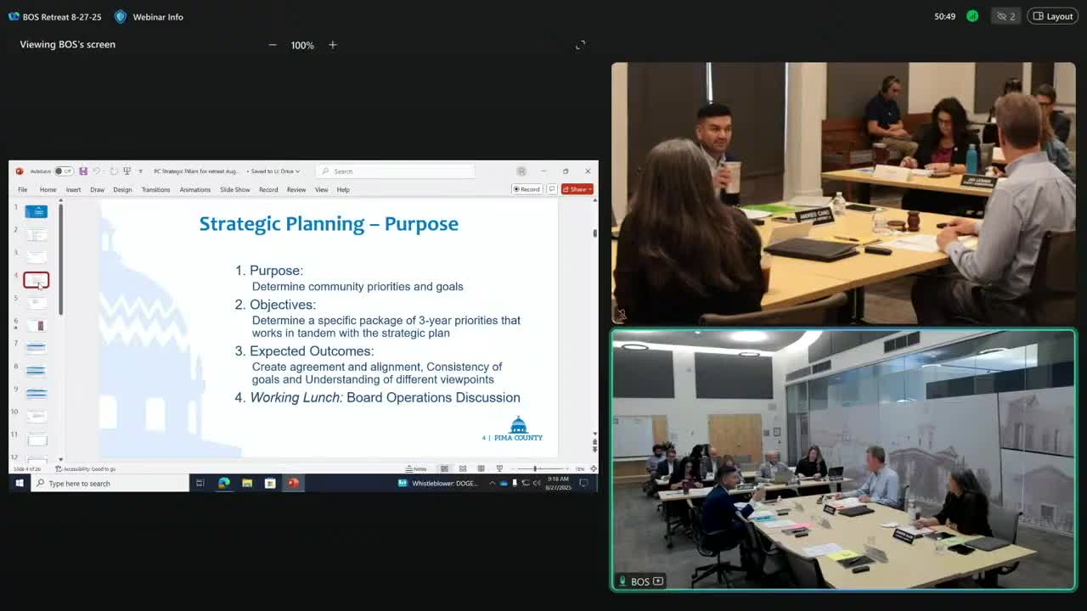The width and height of the screenshot is (1087, 611).
Task: Start presentation from beginning icon in quick access
Action: click(127, 171)
